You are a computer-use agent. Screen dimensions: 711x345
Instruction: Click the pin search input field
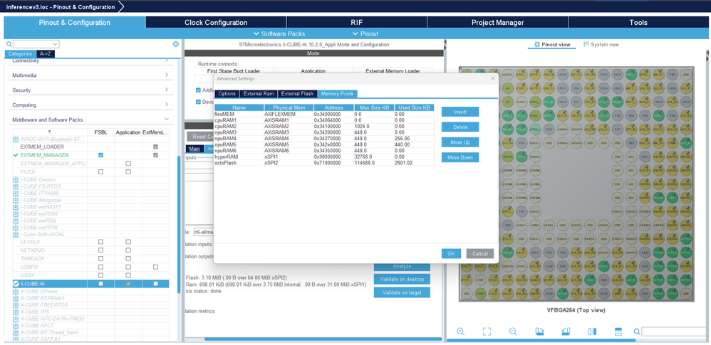[x=675, y=332]
